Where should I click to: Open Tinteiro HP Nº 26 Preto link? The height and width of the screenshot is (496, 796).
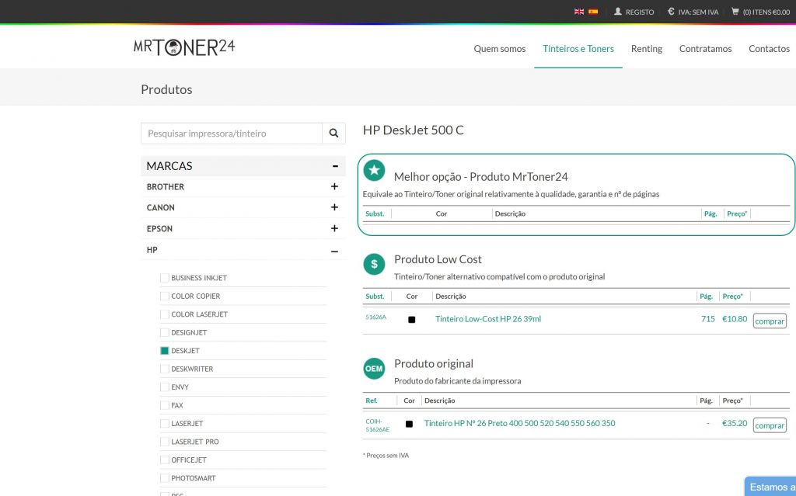pyautogui.click(x=519, y=424)
